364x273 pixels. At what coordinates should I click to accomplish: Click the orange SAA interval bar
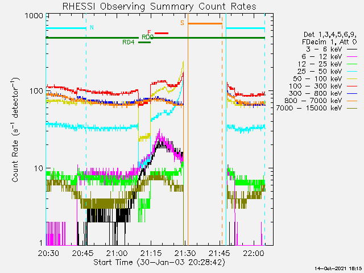coord(205,23)
